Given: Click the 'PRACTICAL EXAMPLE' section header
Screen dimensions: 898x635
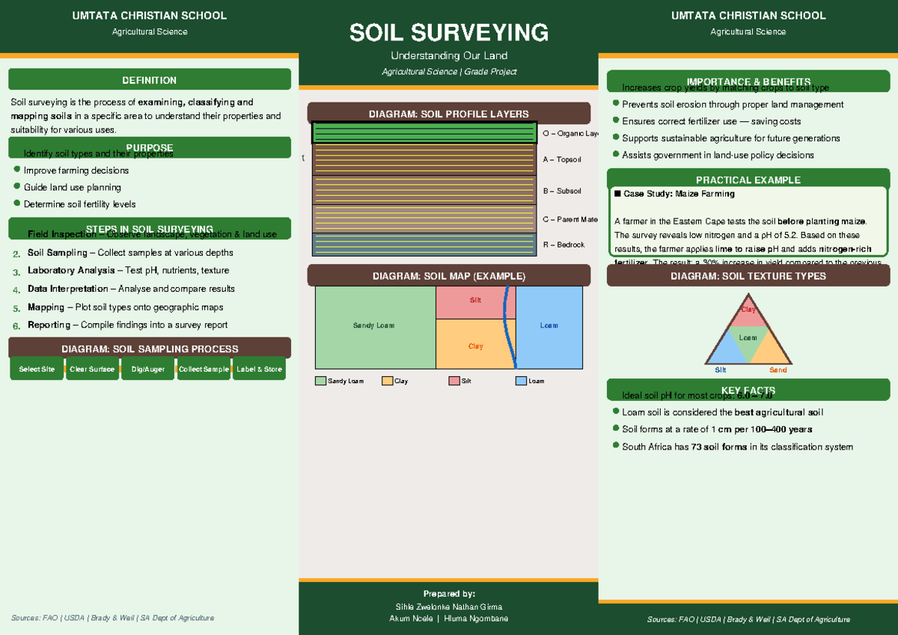Looking at the screenshot, I should [748, 180].
